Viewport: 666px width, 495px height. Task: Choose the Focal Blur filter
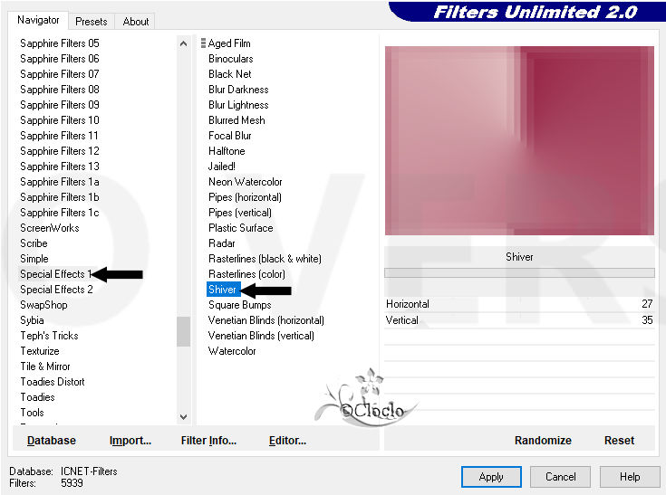tap(230, 136)
